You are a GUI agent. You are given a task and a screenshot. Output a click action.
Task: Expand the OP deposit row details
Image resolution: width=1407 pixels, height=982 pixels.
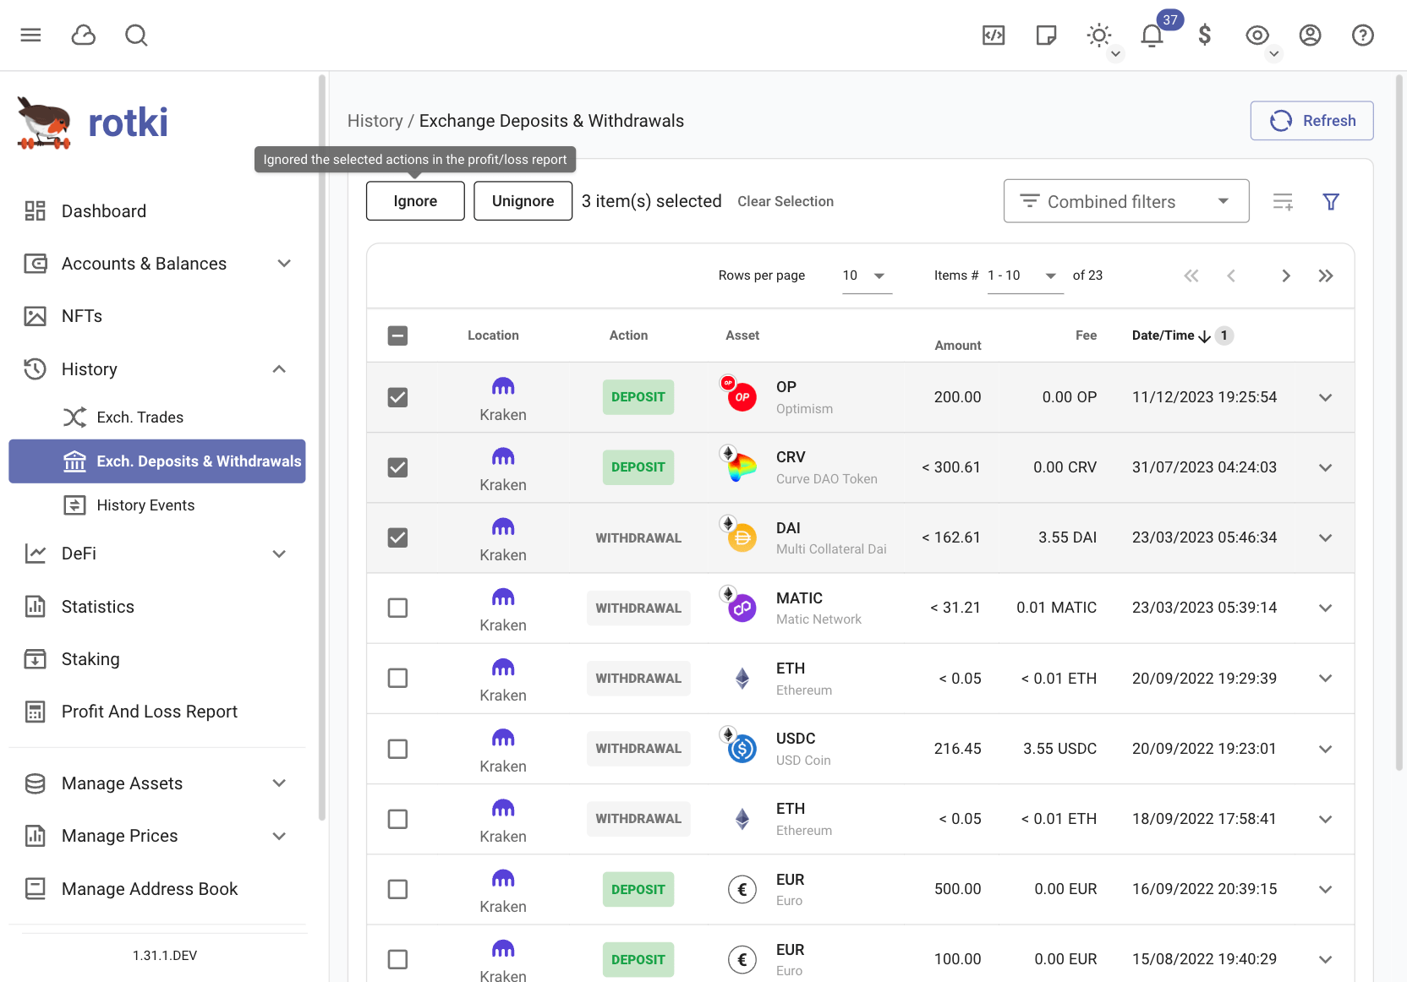point(1325,397)
